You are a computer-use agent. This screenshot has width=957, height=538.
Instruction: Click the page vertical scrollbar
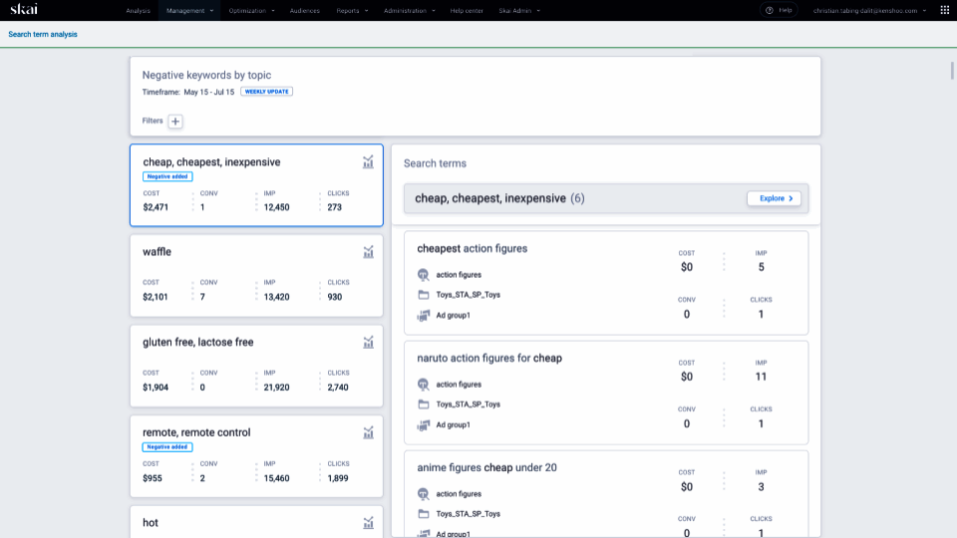pyautogui.click(x=952, y=70)
